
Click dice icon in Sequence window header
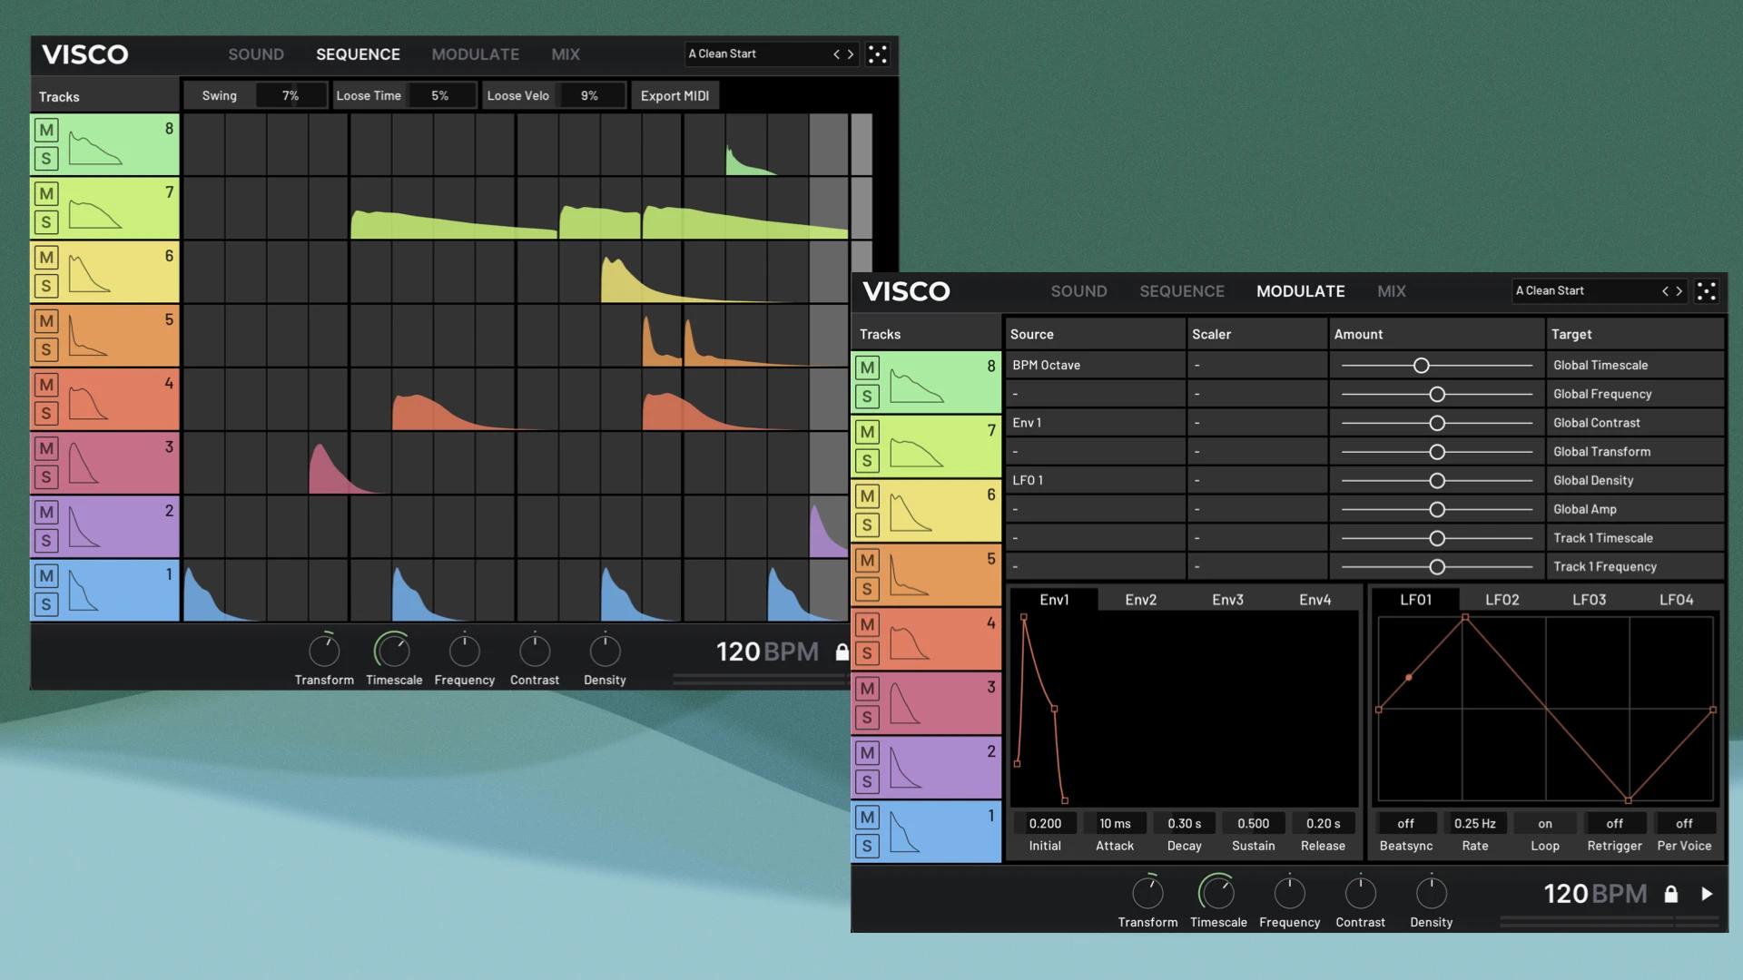[x=877, y=54]
